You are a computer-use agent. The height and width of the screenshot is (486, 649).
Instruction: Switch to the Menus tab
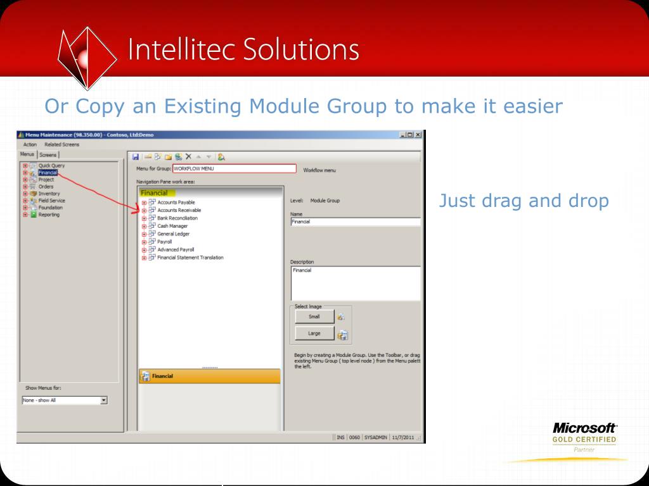(27, 154)
